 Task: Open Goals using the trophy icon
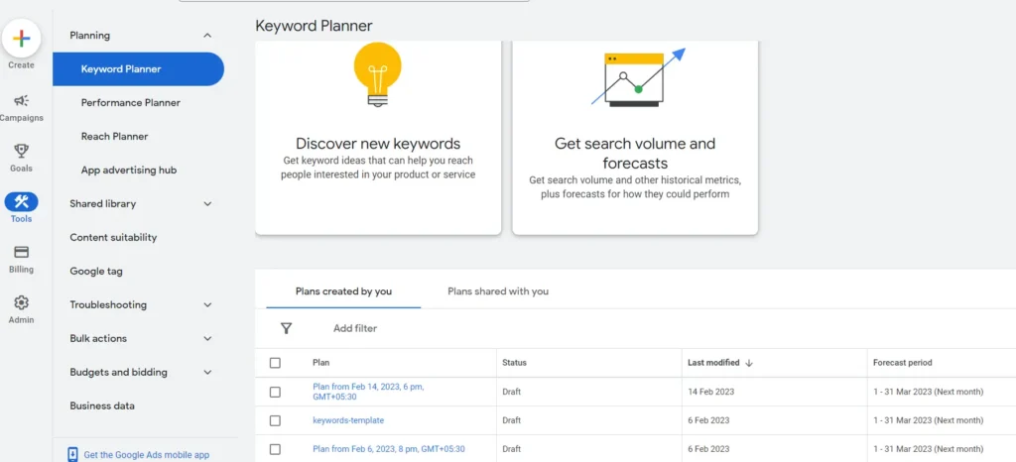coord(21,152)
